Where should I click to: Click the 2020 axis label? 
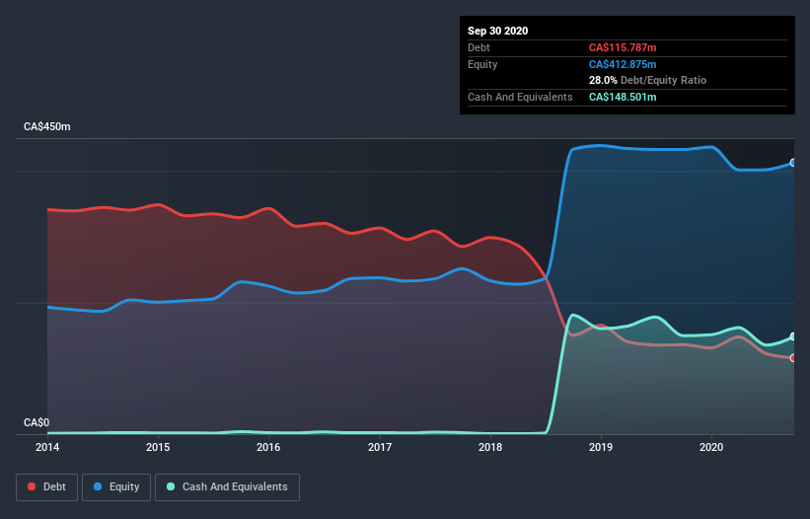pos(711,447)
